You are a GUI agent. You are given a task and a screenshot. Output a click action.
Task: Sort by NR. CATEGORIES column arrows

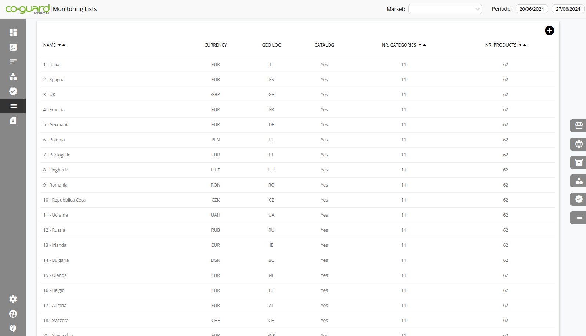click(422, 45)
